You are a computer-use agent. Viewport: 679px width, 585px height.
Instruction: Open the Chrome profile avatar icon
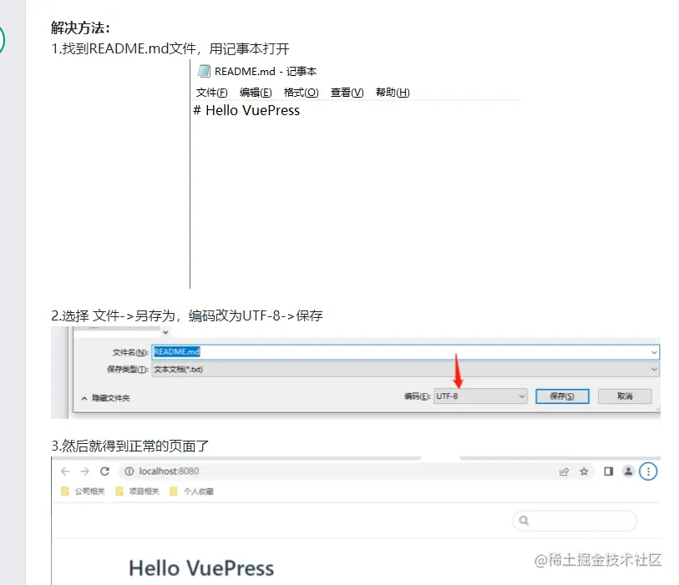coord(629,471)
